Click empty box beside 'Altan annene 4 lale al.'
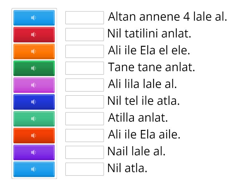249x187 pixels. coord(85,18)
